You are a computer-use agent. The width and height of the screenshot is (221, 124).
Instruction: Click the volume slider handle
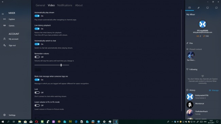click(x=61, y=65)
